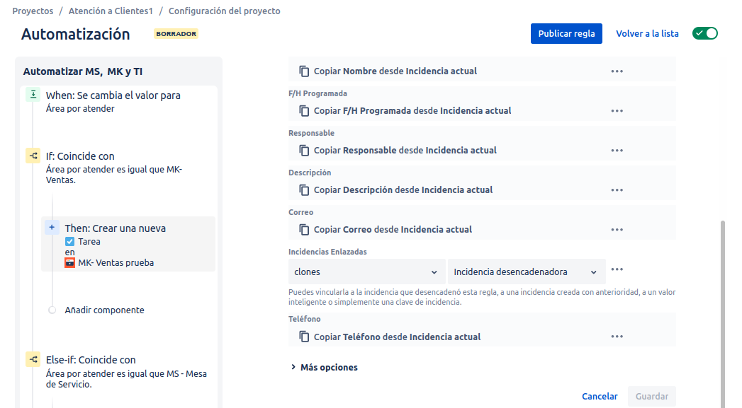Open Atención a Clientes1 breadcrumb
This screenshot has height=408, width=742.
pos(111,11)
